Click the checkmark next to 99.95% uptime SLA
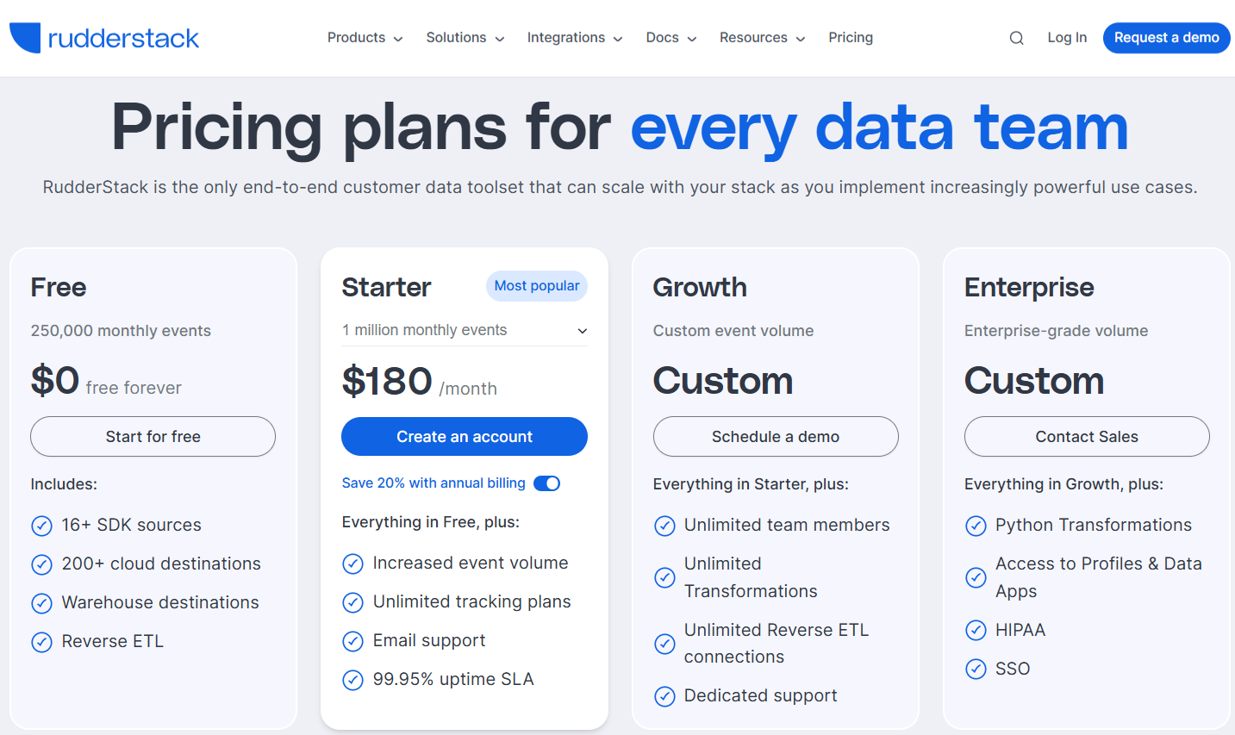Screen dimensions: 1235x735 point(353,679)
